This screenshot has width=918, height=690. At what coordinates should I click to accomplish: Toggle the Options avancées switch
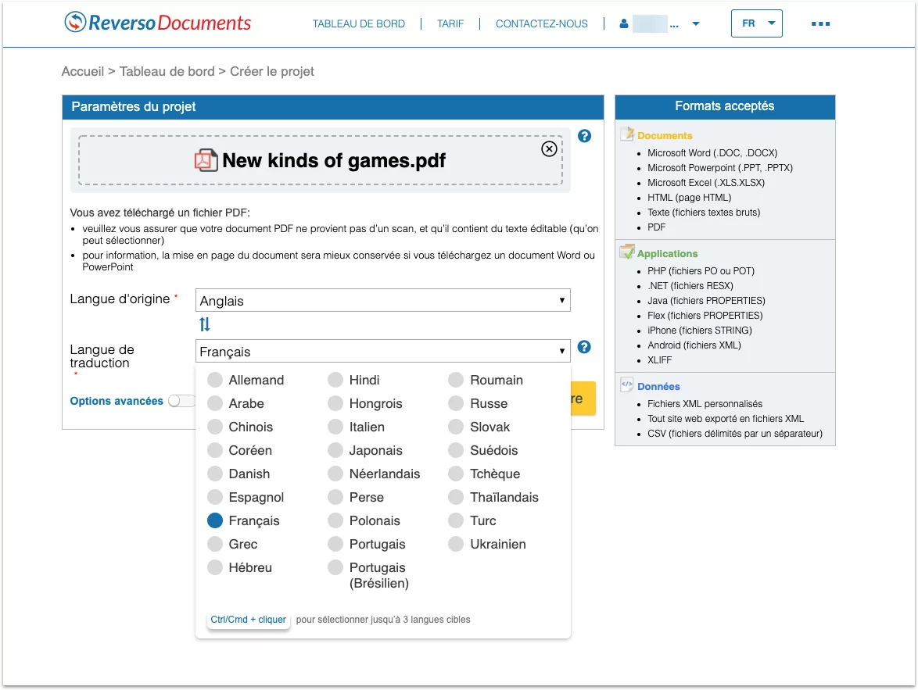[x=181, y=401]
